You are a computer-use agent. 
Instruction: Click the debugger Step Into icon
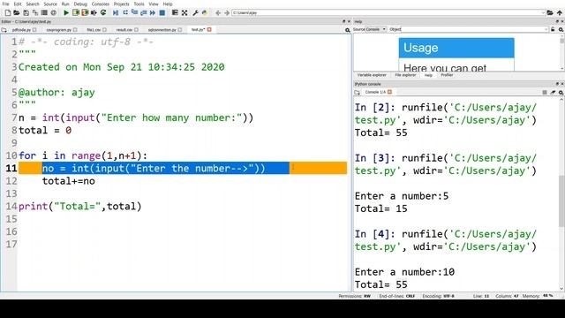[134, 13]
